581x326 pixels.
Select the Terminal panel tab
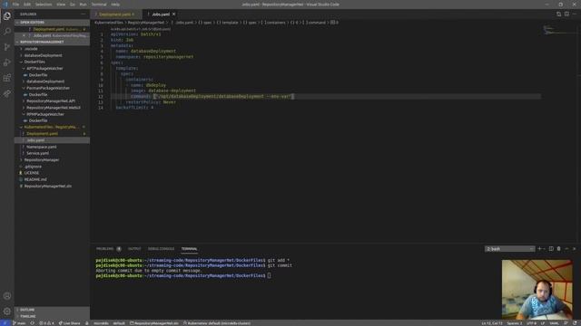189,249
